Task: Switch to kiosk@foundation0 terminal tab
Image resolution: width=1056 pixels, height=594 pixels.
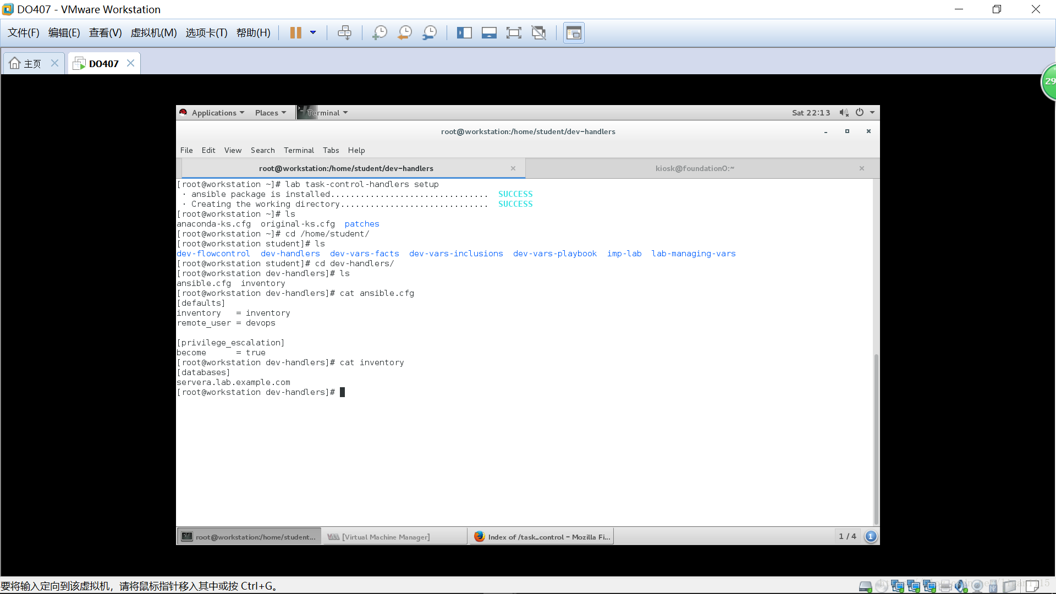Action: 694,168
